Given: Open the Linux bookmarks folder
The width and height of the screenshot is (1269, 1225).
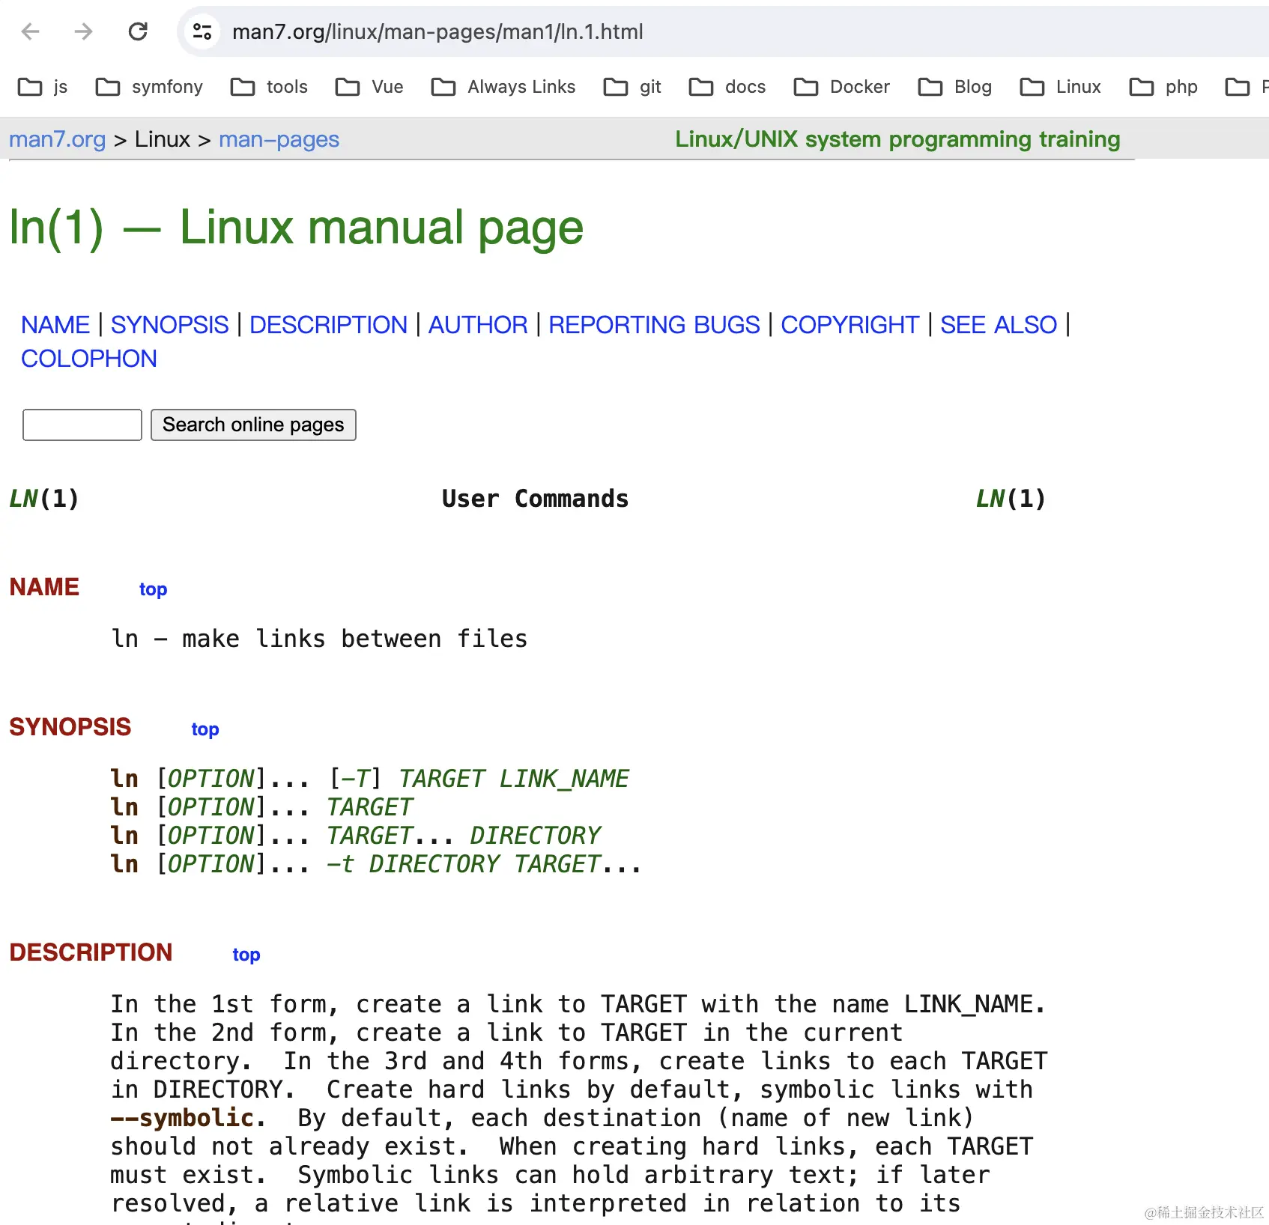Looking at the screenshot, I should 1061,87.
